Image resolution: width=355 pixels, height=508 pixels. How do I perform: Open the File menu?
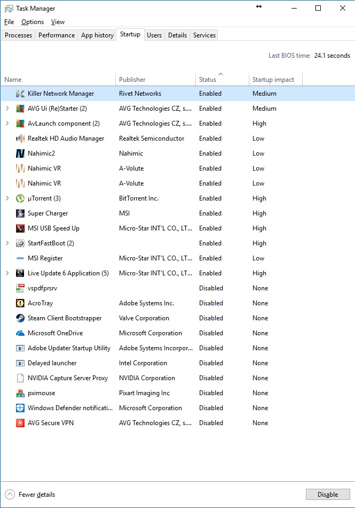(9, 22)
